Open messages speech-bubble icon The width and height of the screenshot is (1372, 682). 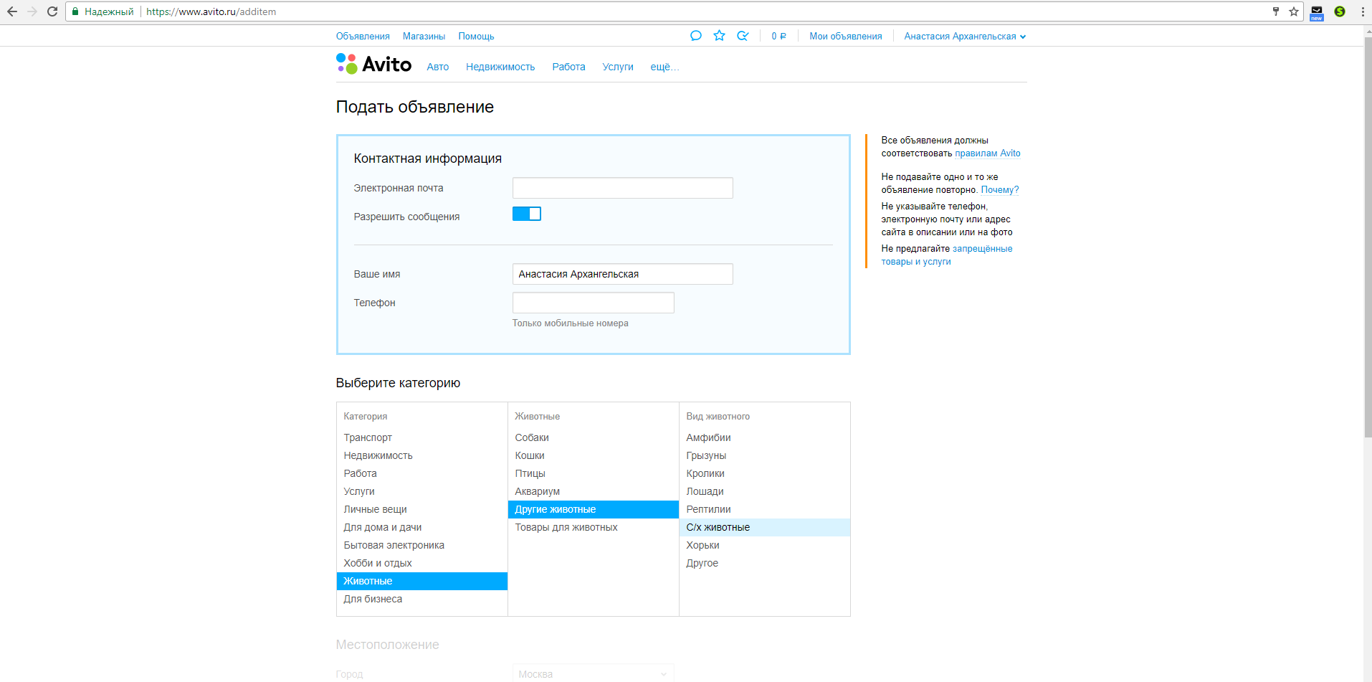[696, 36]
